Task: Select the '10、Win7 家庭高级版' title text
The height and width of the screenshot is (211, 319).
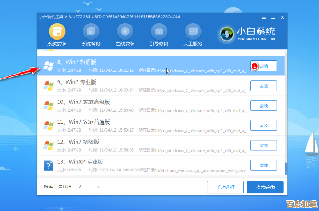Action: pos(83,102)
